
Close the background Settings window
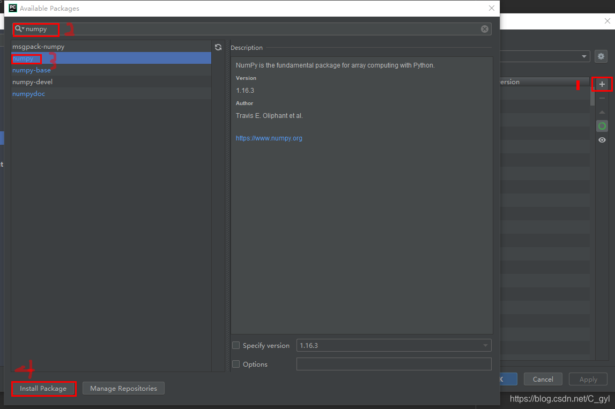pyautogui.click(x=607, y=21)
